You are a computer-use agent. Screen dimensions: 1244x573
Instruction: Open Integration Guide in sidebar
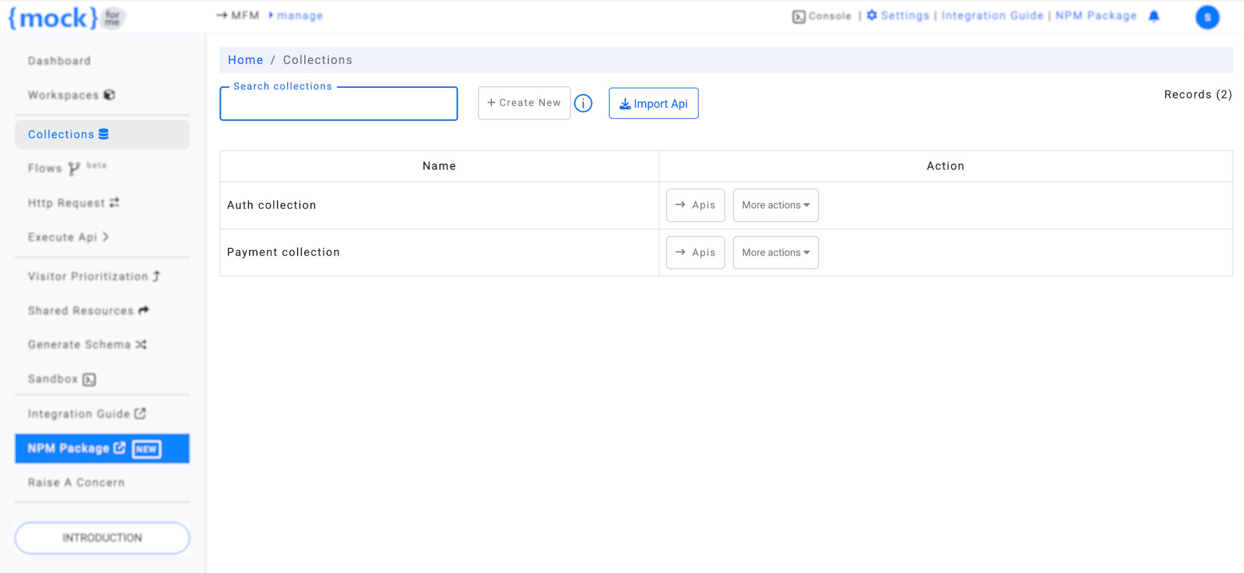(86, 414)
